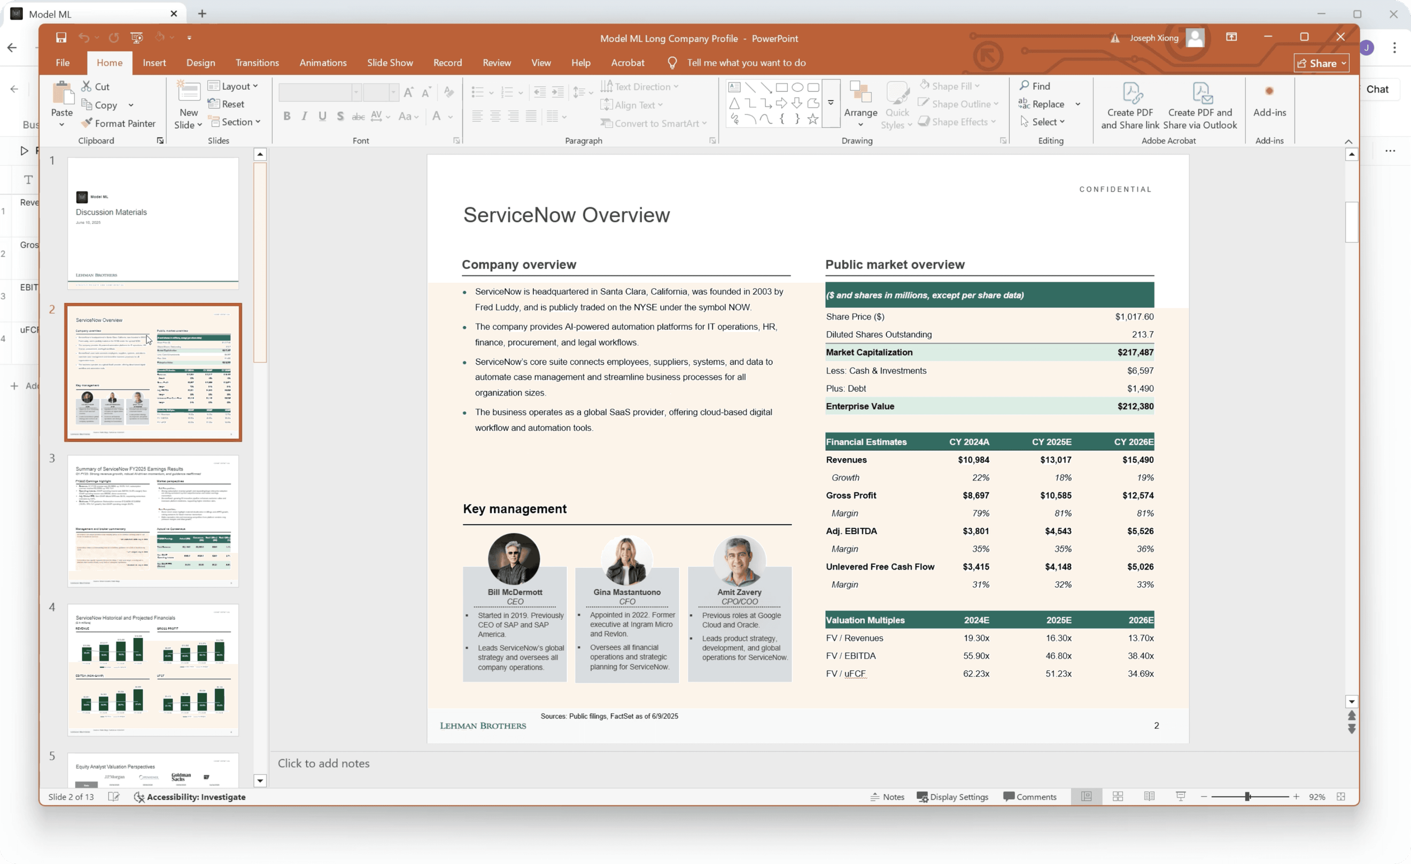Start Slide Show from status bar icon
Screen dimensions: 1411x864
tap(1180, 797)
